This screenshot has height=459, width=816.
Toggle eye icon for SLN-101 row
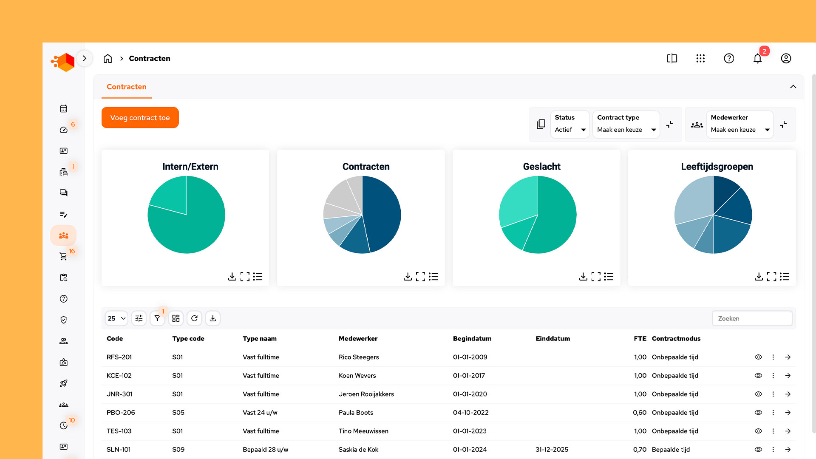pos(758,450)
